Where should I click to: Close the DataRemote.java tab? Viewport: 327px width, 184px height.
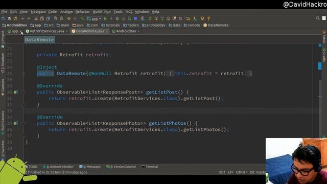pos(107,31)
